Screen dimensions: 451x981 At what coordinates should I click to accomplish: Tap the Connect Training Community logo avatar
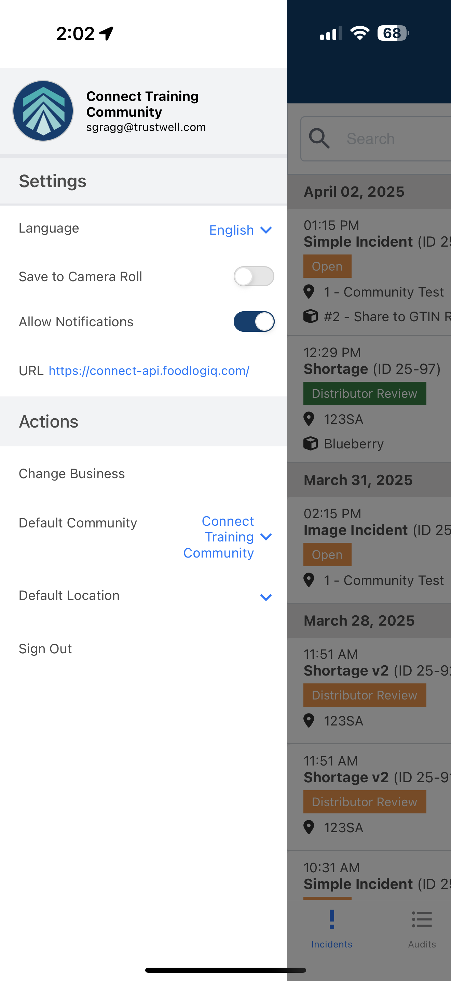tap(43, 111)
